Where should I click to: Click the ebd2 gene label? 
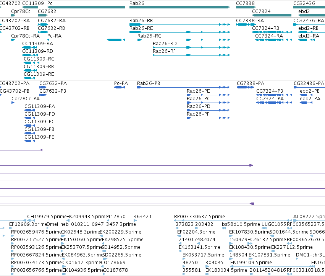(304, 11)
